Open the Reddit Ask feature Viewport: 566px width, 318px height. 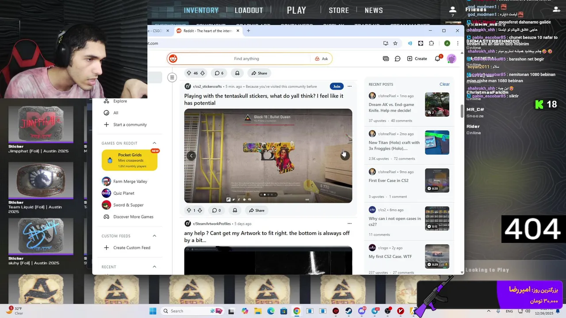[x=321, y=59]
